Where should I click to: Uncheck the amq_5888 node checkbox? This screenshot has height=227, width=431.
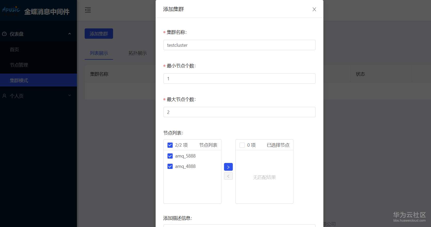170,156
